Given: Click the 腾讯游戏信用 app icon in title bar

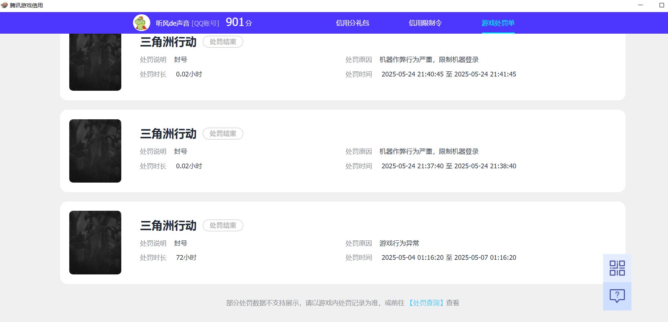Looking at the screenshot, I should (4, 5).
